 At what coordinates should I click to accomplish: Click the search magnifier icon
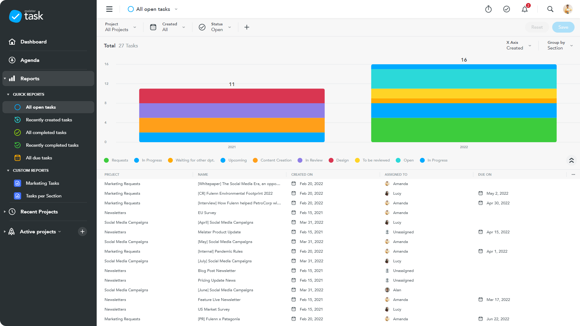tap(550, 9)
